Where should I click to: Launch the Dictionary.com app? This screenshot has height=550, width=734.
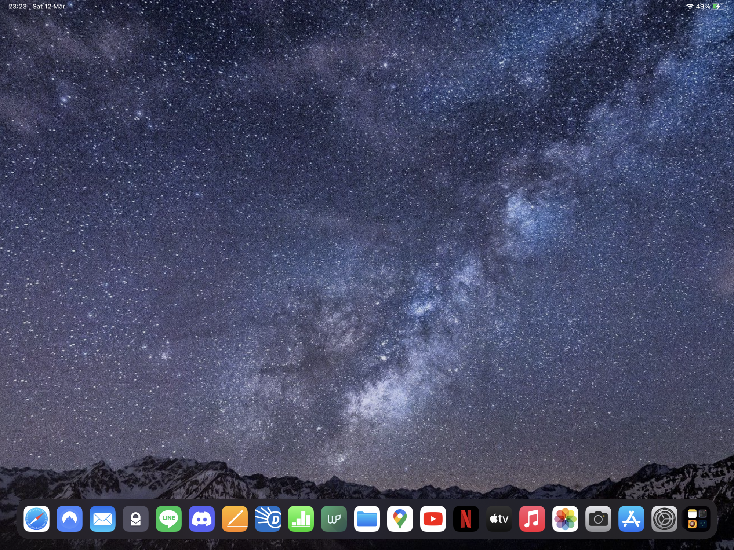coord(268,519)
